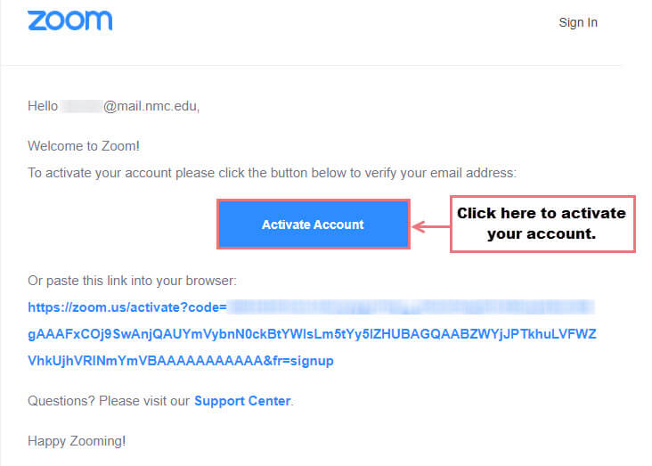Click the blue Activate Account button
The image size is (652, 466).
(314, 225)
